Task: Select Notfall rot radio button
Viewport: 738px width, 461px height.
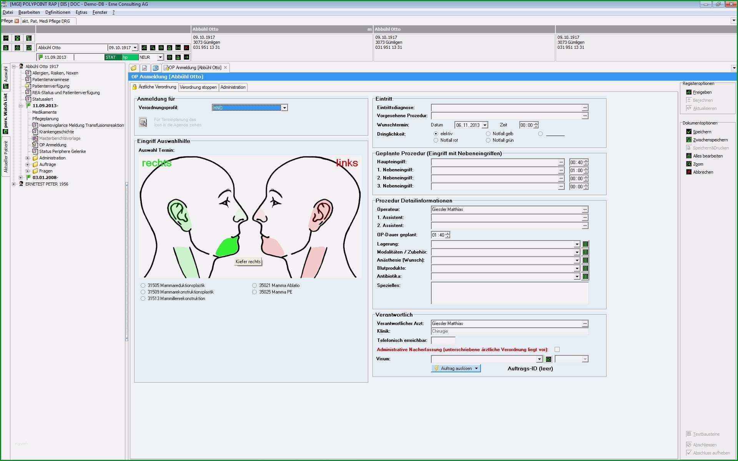Action: pyautogui.click(x=436, y=140)
